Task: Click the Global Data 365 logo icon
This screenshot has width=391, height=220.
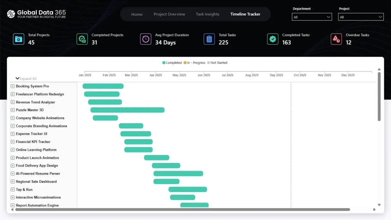Action: click(x=11, y=14)
